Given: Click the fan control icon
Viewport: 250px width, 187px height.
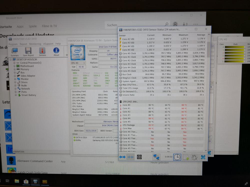Looking at the screenshot, I should click(x=139, y=157).
